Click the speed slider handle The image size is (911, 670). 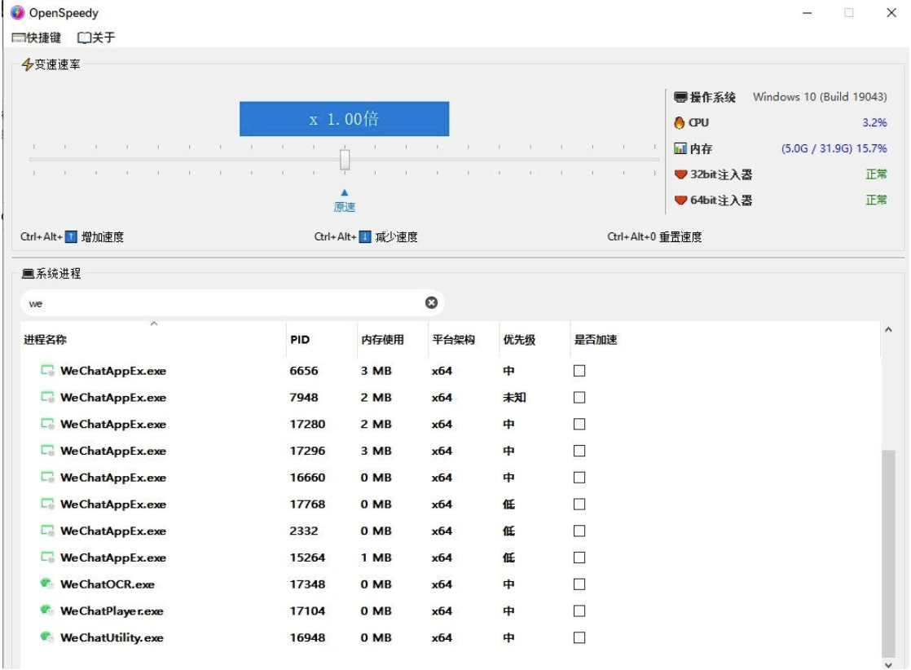[345, 160]
